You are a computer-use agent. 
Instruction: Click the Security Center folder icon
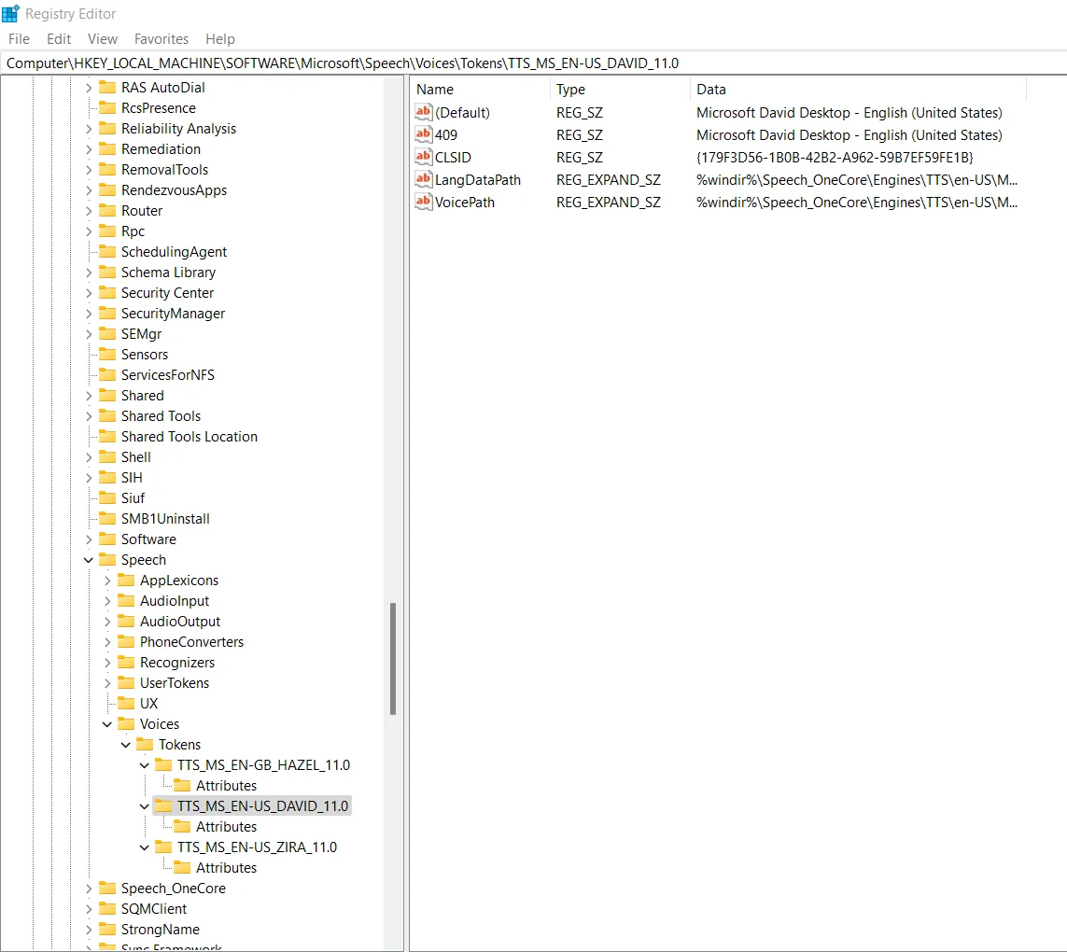point(107,293)
